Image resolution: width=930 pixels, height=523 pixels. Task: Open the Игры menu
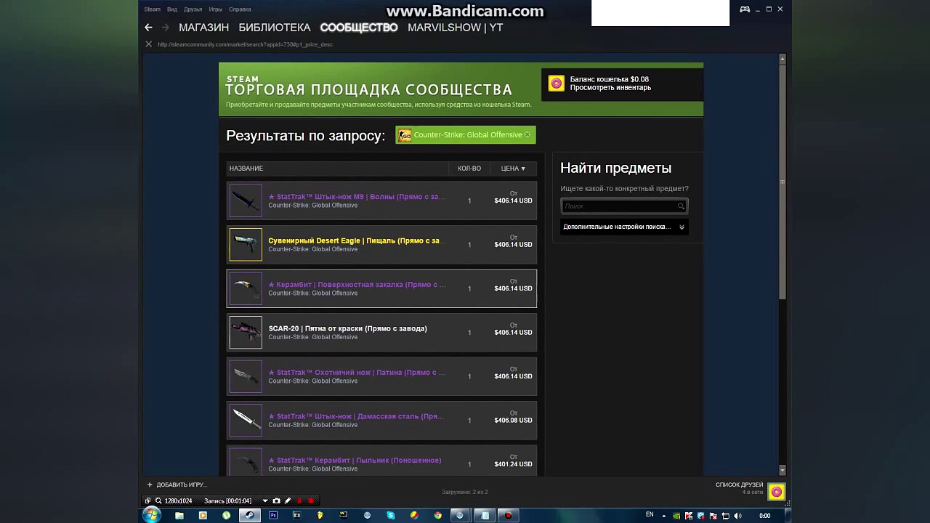pyautogui.click(x=216, y=9)
